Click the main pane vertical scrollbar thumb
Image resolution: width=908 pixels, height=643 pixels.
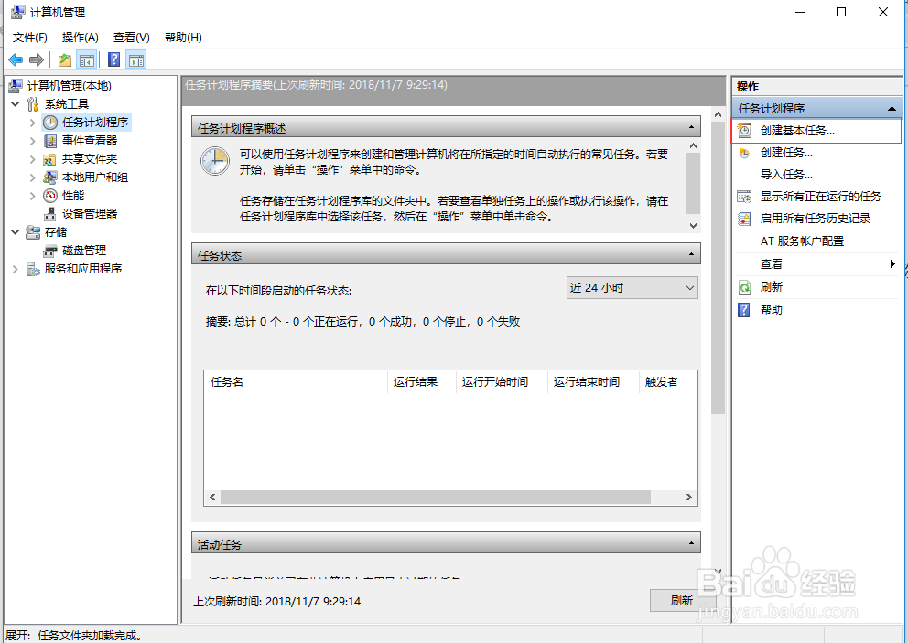point(718,269)
